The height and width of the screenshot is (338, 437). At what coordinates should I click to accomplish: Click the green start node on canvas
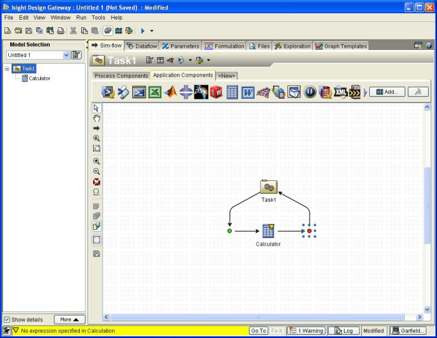(x=229, y=231)
